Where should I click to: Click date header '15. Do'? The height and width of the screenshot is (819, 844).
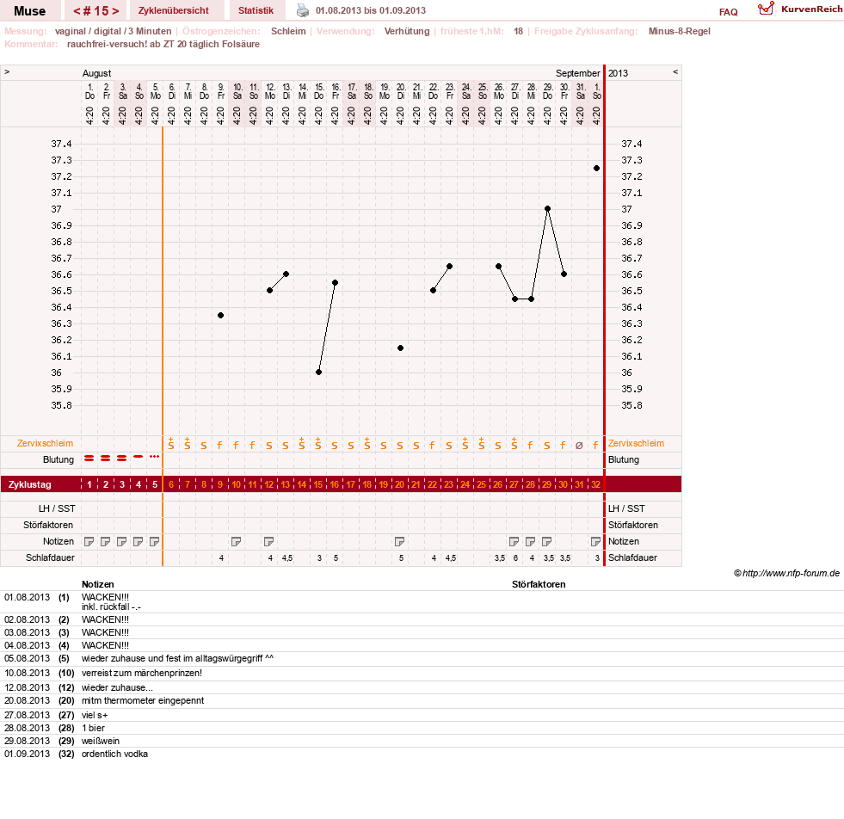coord(319,91)
